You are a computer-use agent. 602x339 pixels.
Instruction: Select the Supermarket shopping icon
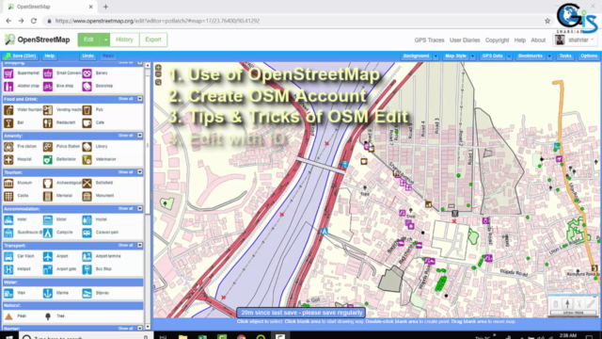[8, 73]
